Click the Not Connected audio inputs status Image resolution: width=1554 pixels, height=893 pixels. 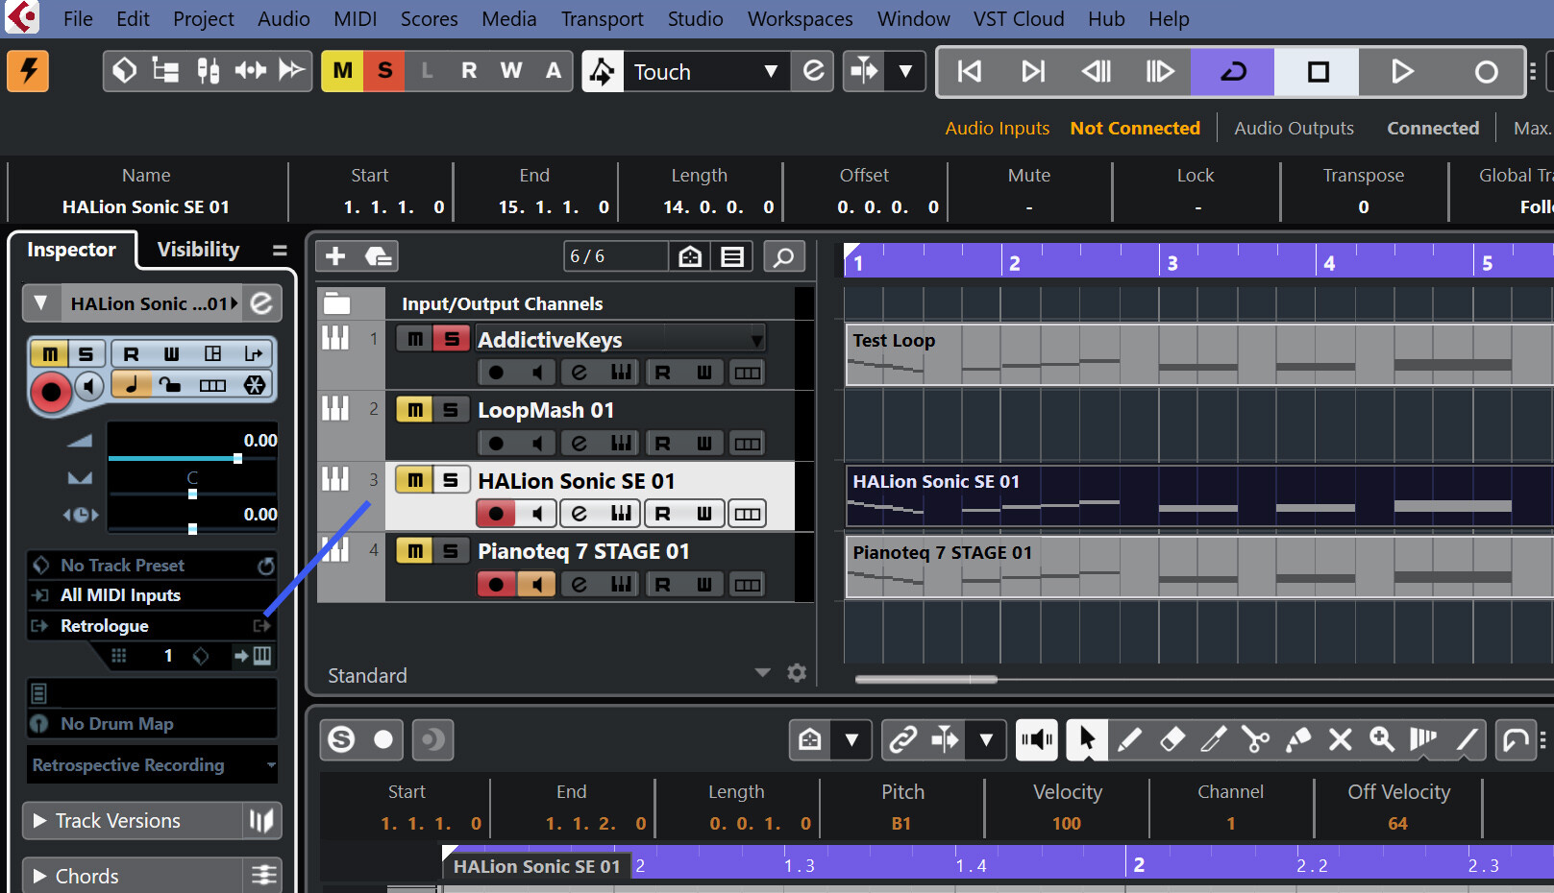1135,129
